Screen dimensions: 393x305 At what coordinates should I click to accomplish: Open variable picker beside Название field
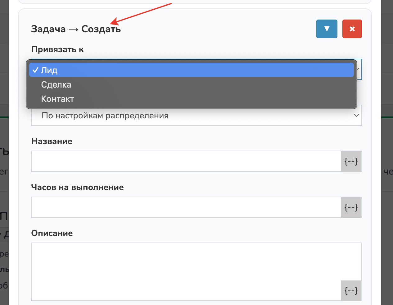[351, 161]
